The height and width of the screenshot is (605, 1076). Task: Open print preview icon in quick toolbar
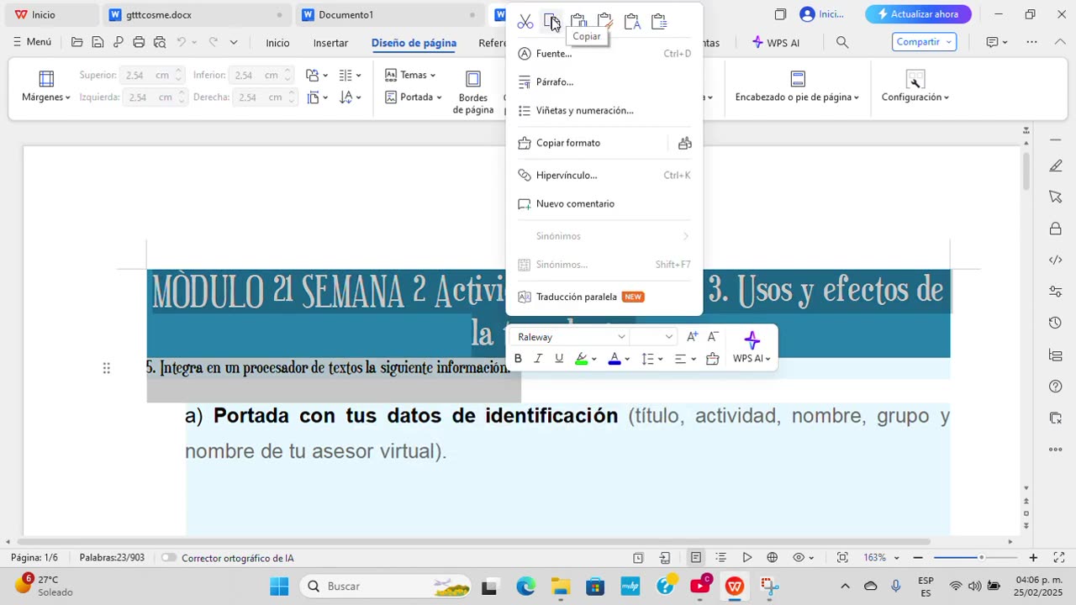[x=160, y=42]
